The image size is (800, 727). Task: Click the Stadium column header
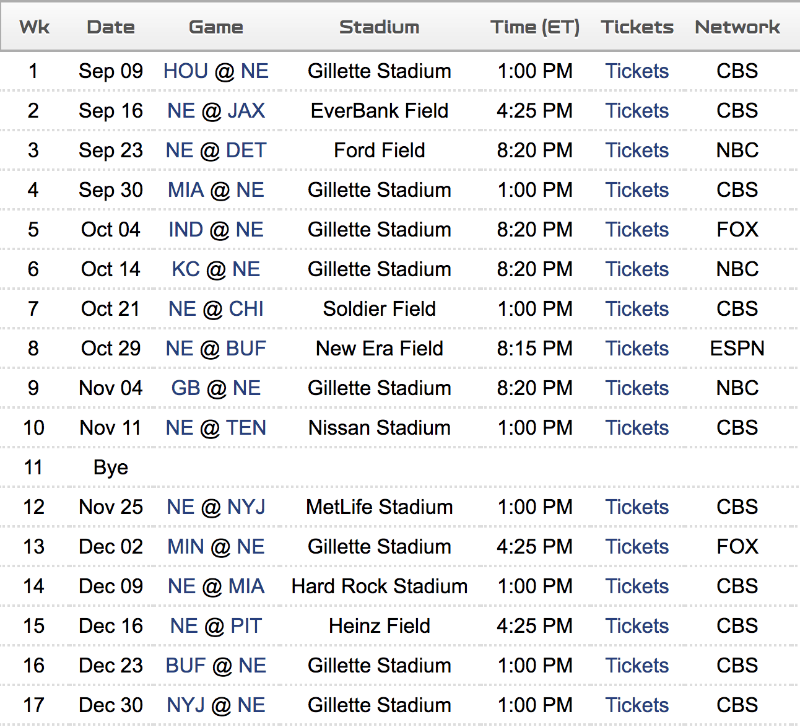coord(379,27)
